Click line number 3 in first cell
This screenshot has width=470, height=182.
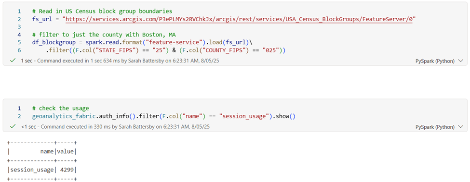(x=19, y=27)
